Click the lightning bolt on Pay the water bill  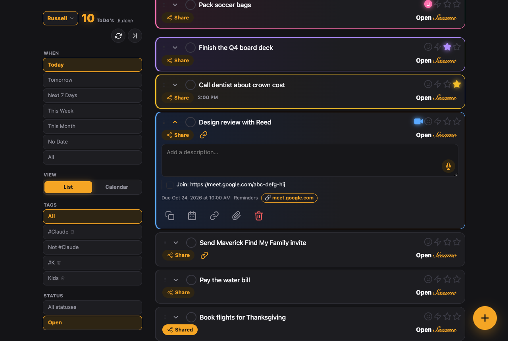point(438,279)
